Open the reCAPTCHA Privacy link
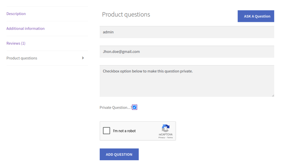The height and width of the screenshot is (163, 282). (161, 138)
